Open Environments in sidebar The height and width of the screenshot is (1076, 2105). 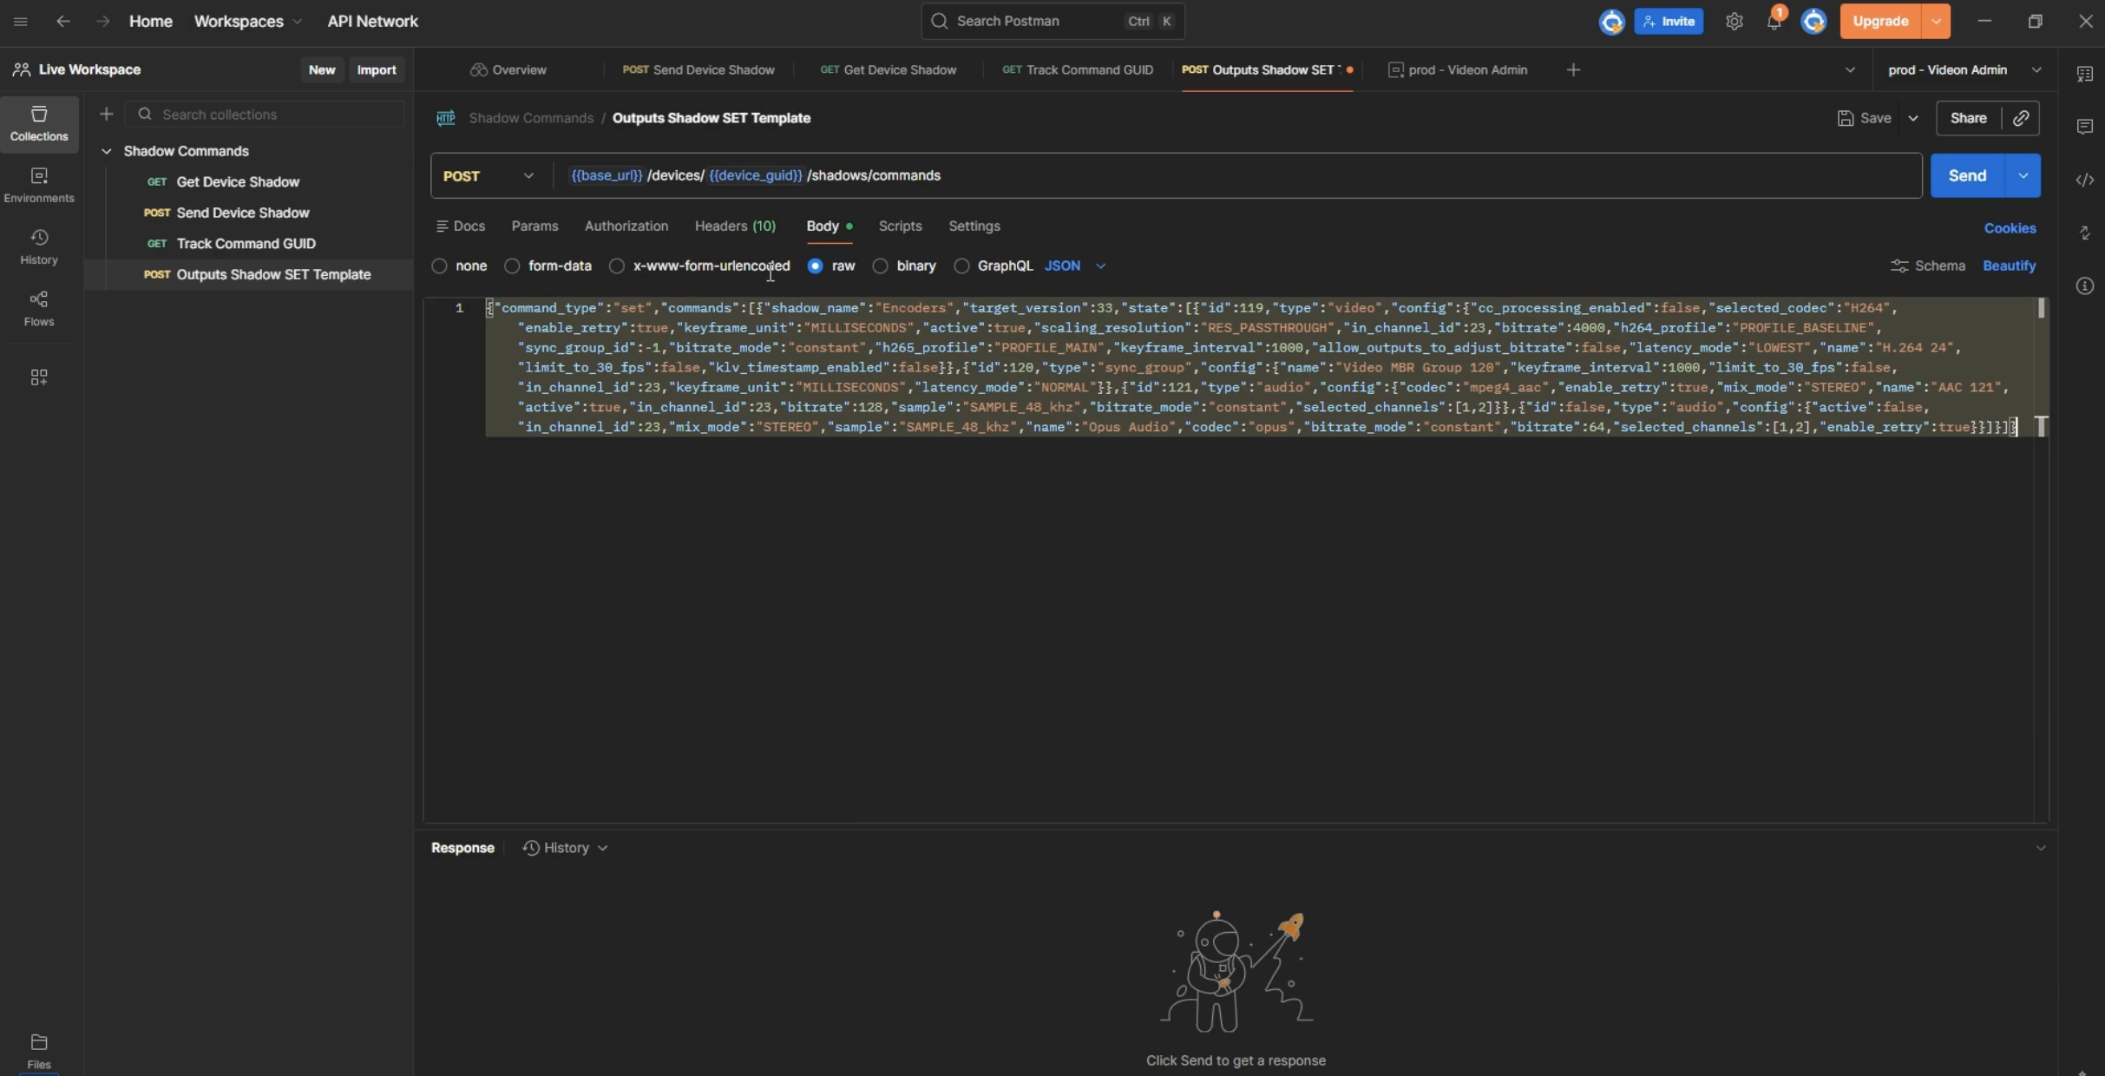point(39,185)
